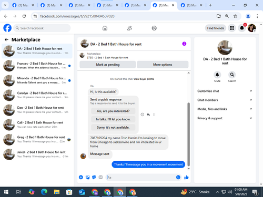Open the browser zoom icon in the address bar
The image size is (263, 197).
(x=227, y=16)
